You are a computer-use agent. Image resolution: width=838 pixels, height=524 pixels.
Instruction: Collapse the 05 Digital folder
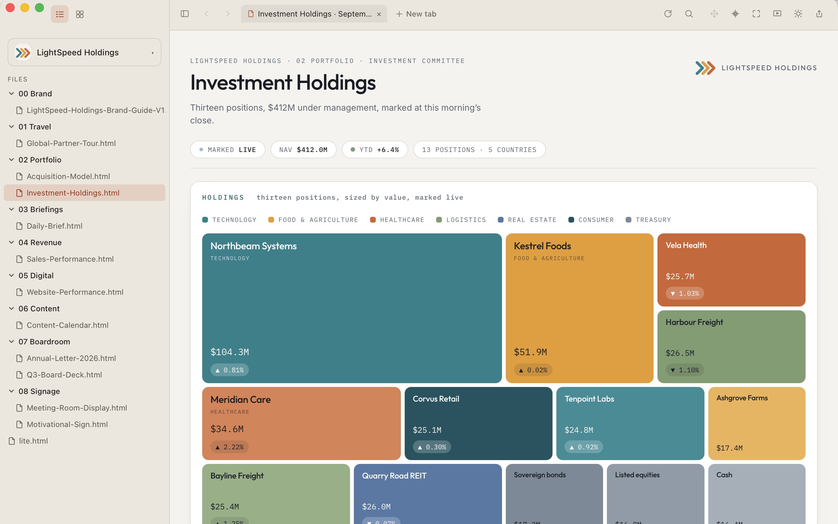click(x=11, y=276)
